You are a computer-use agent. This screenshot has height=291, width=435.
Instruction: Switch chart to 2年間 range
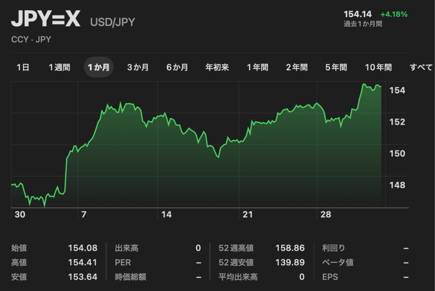pyautogui.click(x=297, y=67)
